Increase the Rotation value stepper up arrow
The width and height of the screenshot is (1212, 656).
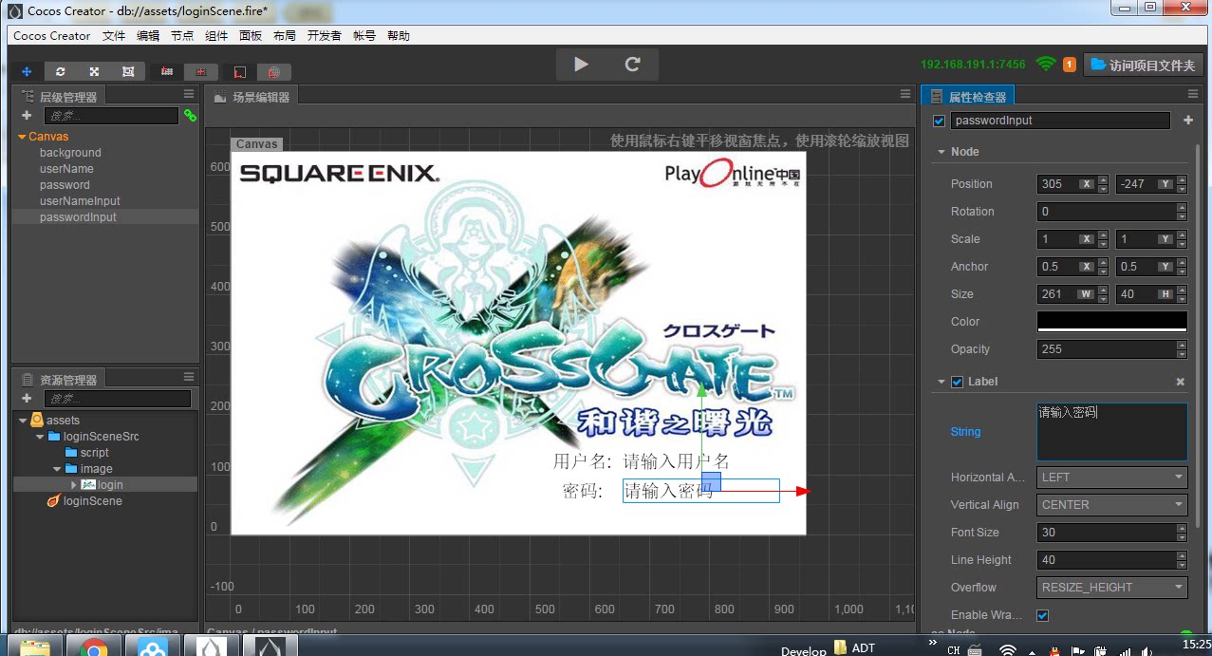pyautogui.click(x=1182, y=207)
